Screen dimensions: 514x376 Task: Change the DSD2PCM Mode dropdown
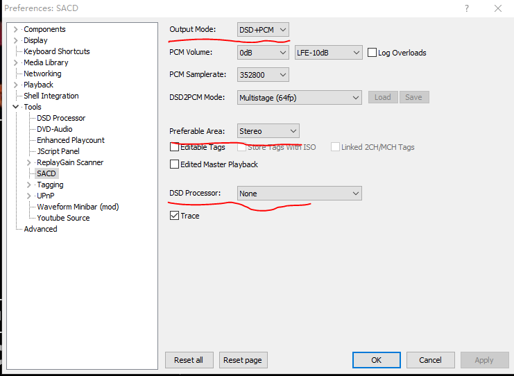point(299,97)
